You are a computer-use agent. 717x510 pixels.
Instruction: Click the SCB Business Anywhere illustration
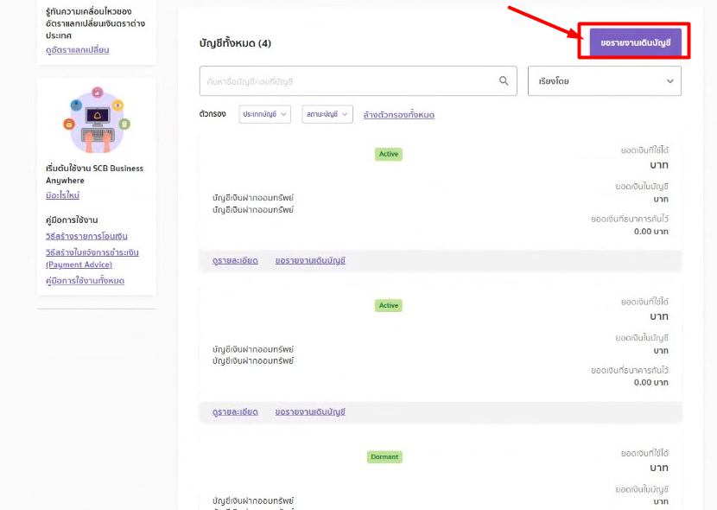(x=97, y=120)
